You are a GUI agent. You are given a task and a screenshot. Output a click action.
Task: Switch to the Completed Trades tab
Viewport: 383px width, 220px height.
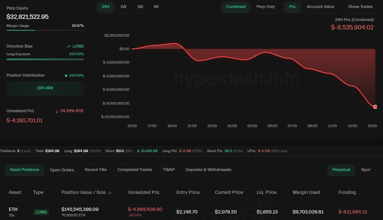coord(134,170)
